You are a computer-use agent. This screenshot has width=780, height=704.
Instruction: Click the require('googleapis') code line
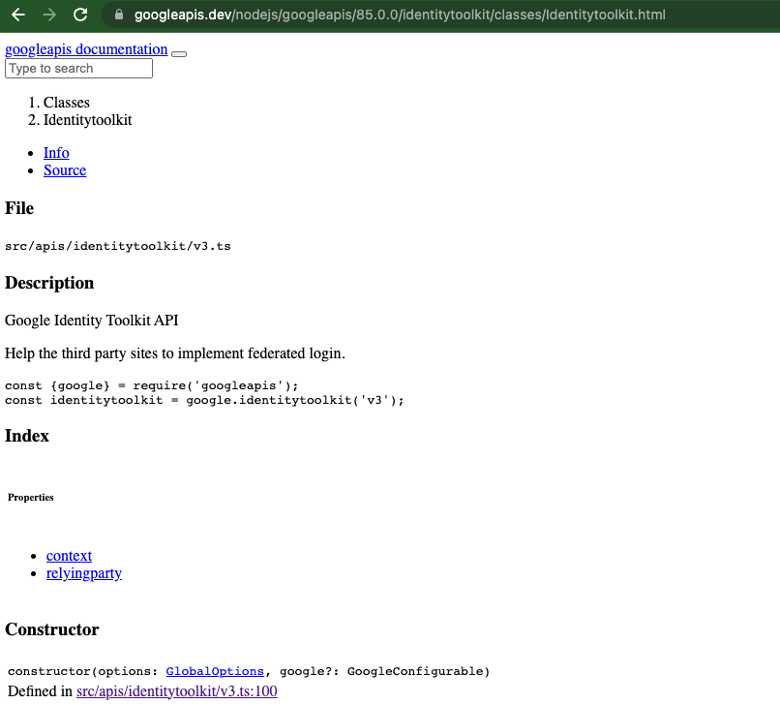tap(152, 385)
